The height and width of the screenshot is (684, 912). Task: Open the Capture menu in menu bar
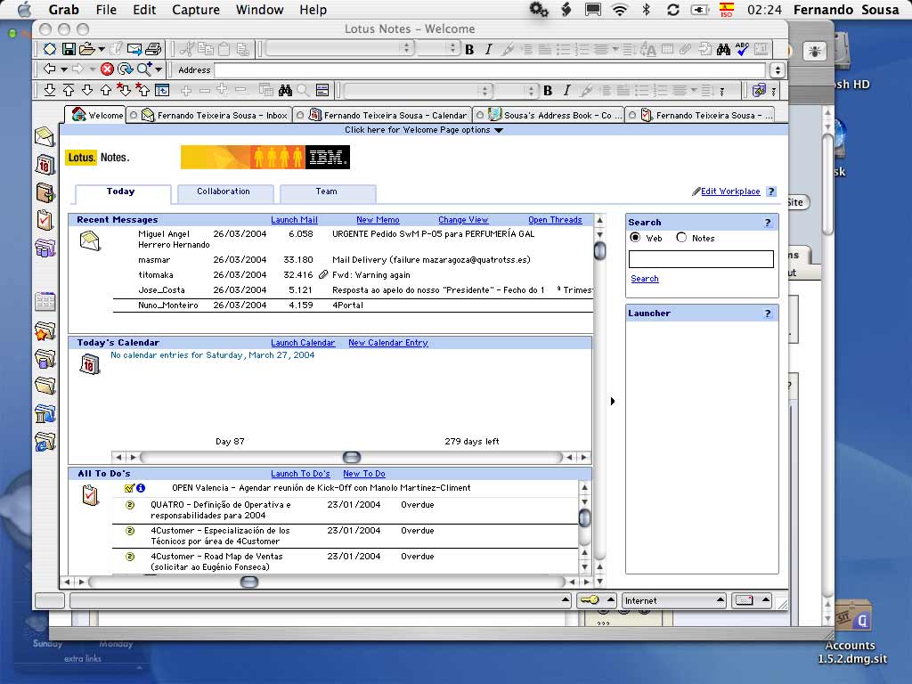195,10
